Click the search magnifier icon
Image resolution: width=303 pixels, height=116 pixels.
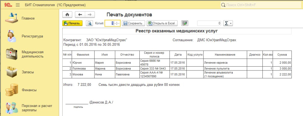[x=223, y=5]
